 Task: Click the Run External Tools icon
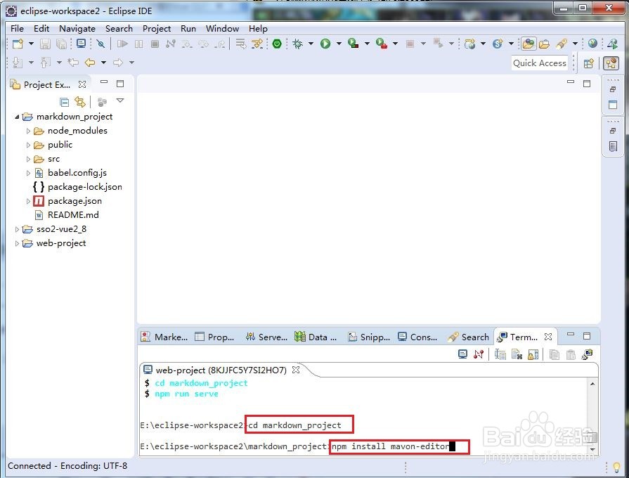tap(382, 44)
